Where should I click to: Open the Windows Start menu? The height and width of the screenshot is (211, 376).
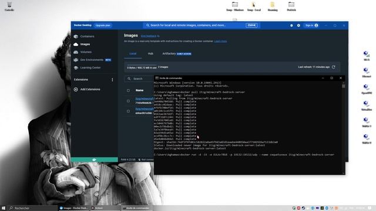[4, 208]
